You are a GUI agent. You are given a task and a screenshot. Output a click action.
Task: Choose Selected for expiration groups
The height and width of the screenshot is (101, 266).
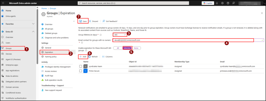(127, 48)
